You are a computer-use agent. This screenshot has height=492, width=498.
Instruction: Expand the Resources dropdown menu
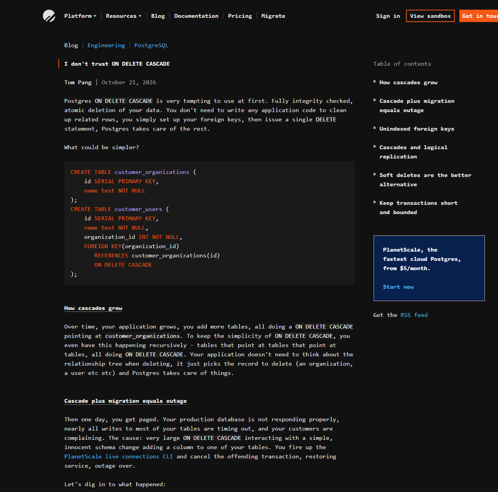[x=124, y=16]
